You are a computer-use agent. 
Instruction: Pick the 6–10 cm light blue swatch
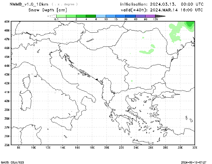(101, 16)
